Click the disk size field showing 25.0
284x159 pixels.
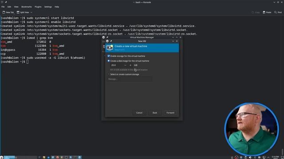click(117, 65)
